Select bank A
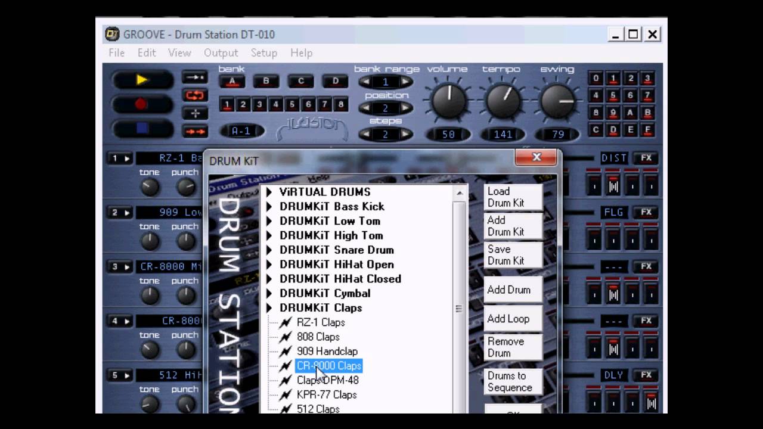763x429 pixels. pos(231,81)
